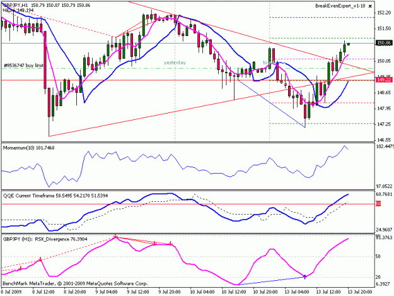This screenshot has height=296, width=394.
Task: Click the BenchMark MetaTrader copyright text
Action: click(75, 283)
